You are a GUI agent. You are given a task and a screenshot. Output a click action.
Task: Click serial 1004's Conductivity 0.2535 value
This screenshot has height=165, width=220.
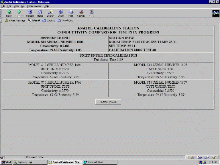(55, 73)
